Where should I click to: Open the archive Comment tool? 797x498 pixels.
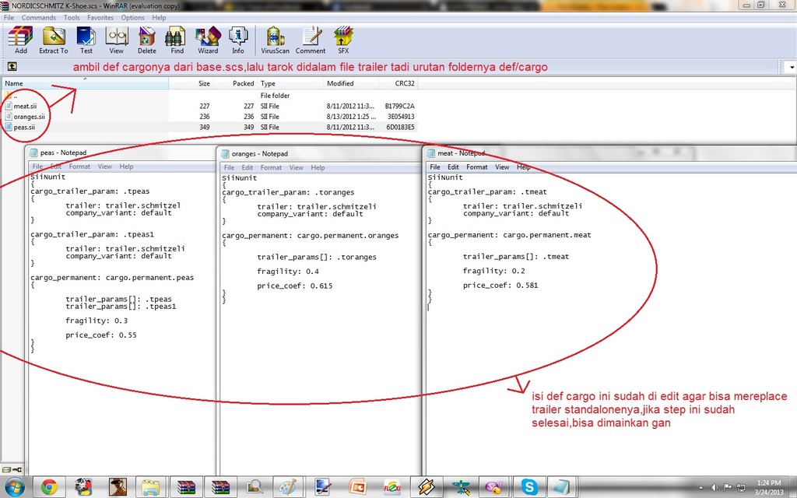(x=311, y=39)
